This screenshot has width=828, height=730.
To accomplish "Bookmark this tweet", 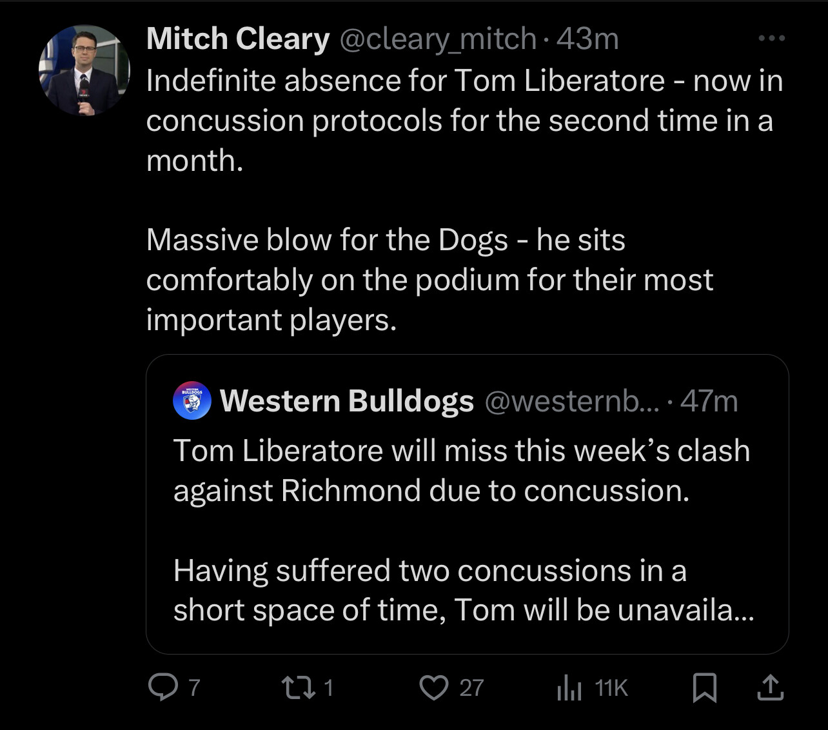I will pyautogui.click(x=704, y=687).
